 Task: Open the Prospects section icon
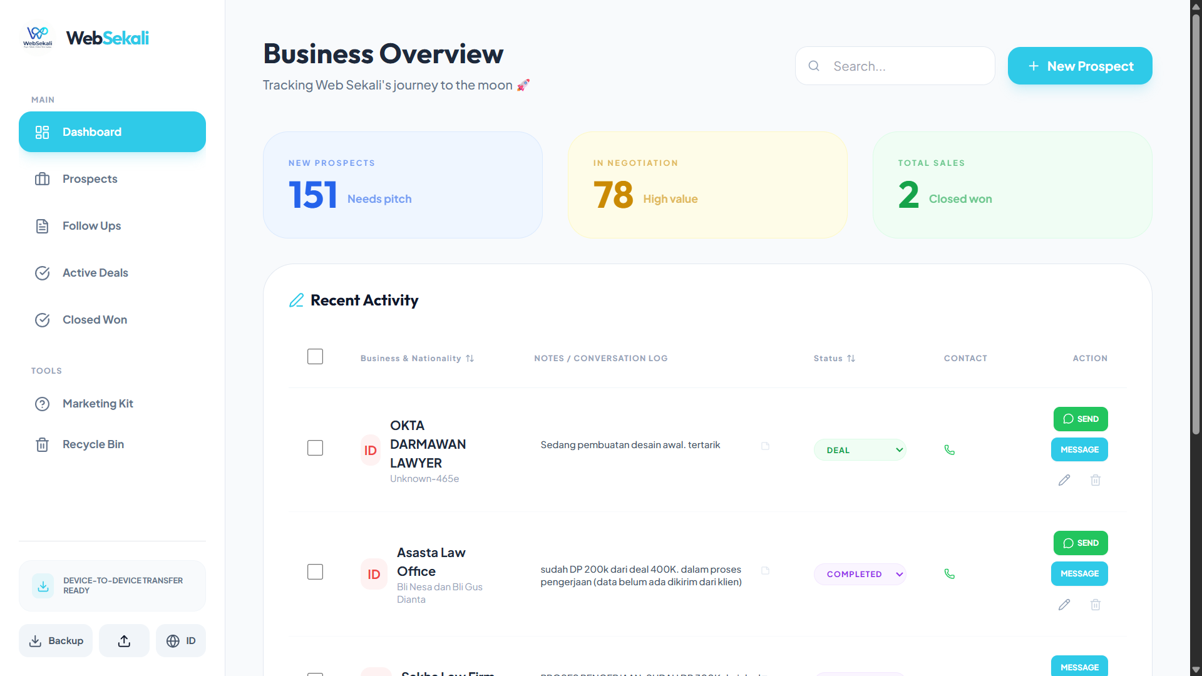(x=42, y=179)
